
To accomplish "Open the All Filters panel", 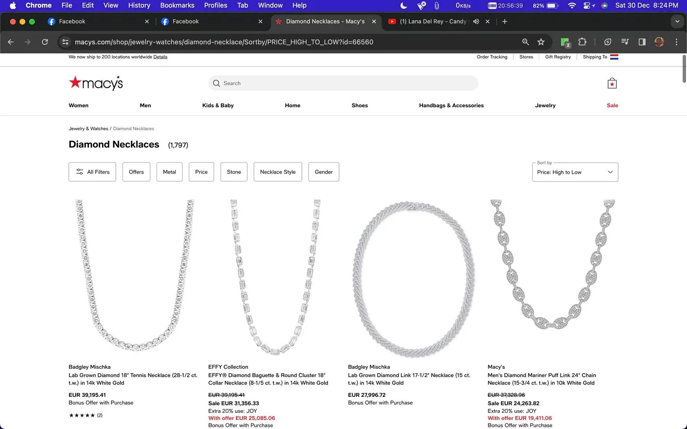I will point(92,172).
